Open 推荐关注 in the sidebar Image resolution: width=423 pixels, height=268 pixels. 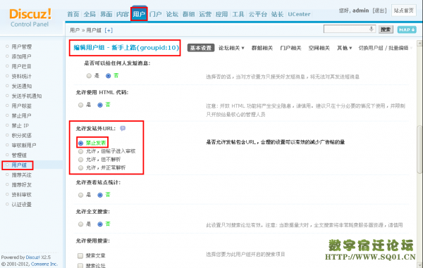coord(22,175)
